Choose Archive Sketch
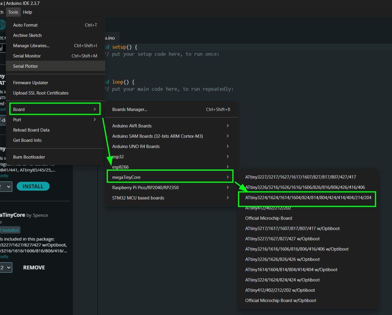The height and width of the screenshot is (315, 392). (55, 36)
